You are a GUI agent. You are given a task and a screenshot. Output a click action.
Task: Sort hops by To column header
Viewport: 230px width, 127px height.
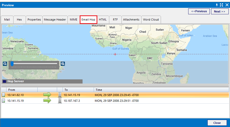pos(78,90)
